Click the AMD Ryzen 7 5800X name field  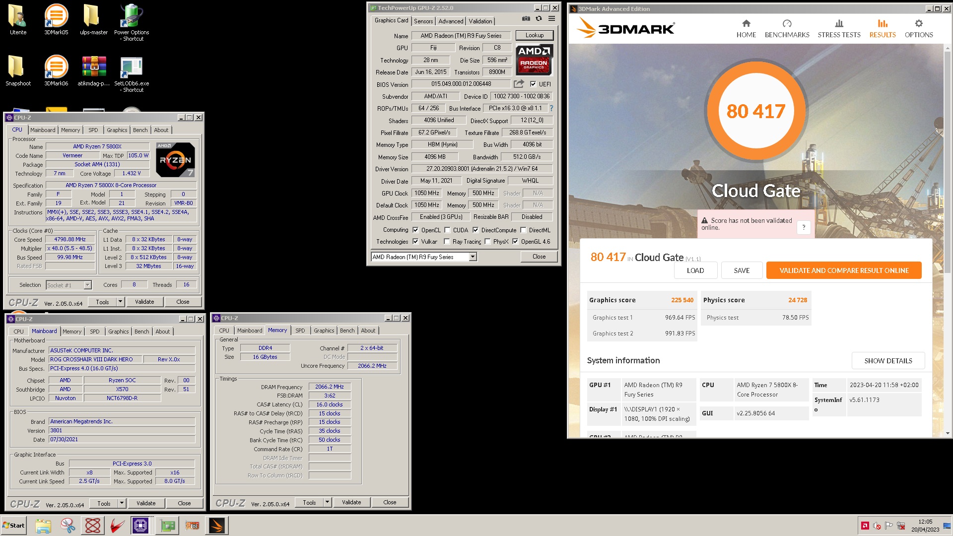tap(97, 146)
